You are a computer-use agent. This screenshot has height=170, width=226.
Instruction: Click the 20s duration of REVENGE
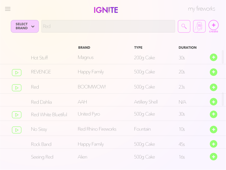[182, 72]
